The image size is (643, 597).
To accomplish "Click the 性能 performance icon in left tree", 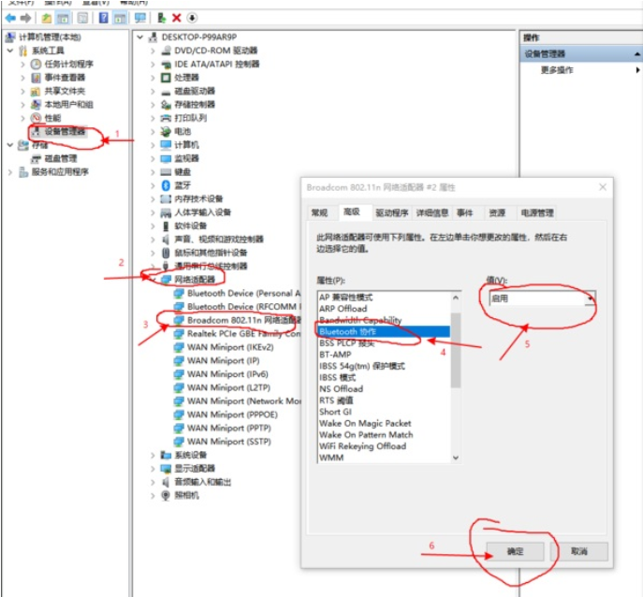I will pyautogui.click(x=37, y=118).
